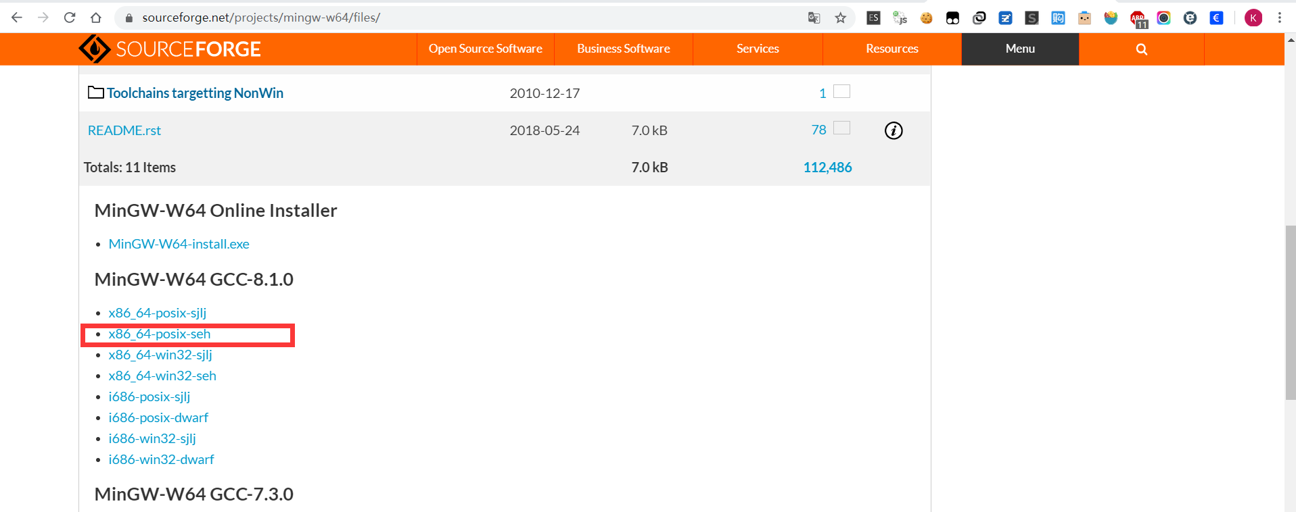Open the blue Chinese shopping extension

point(1058,18)
